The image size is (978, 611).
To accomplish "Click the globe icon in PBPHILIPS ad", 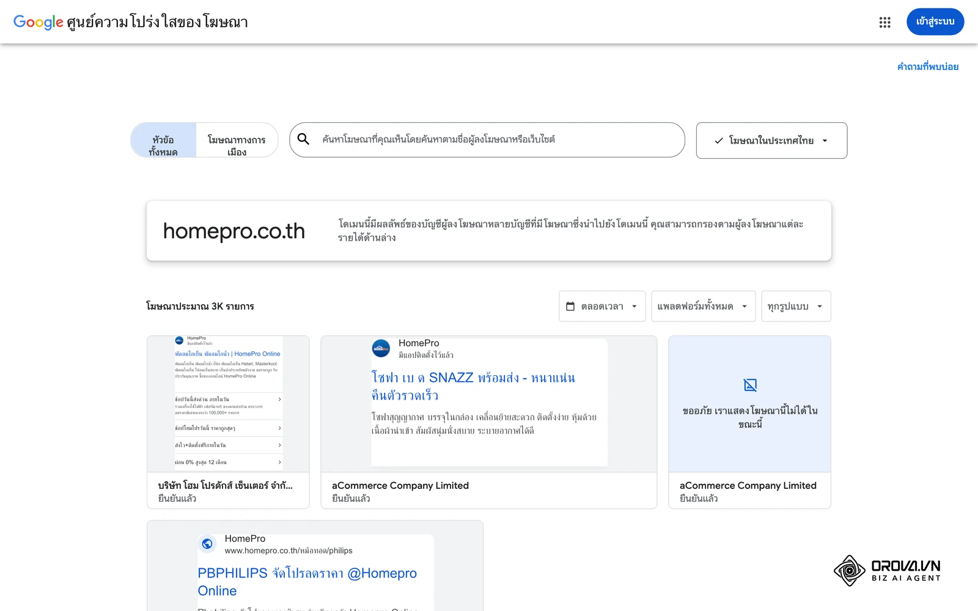I will pos(207,544).
